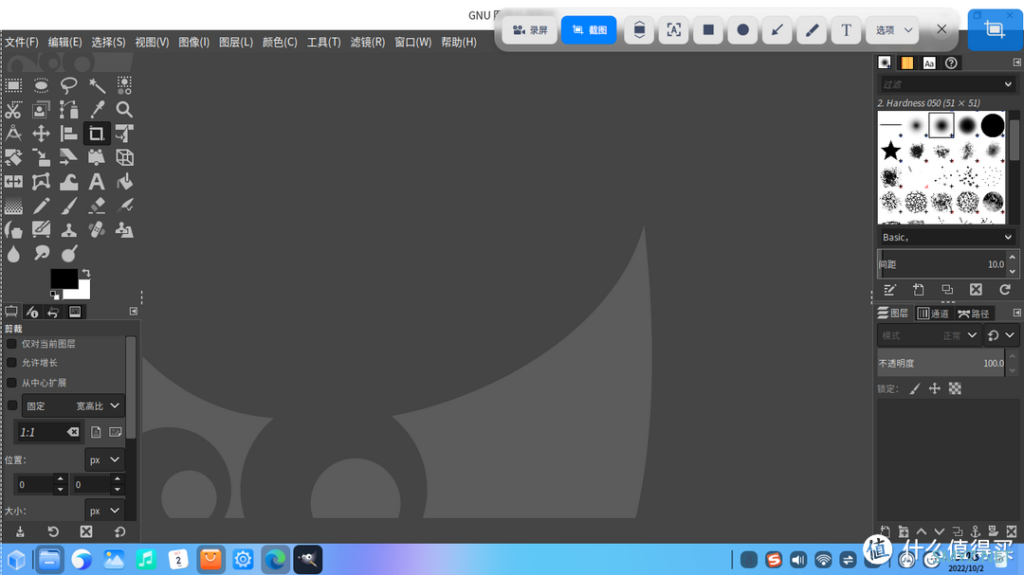Open the 滤镜(R) menu
Screen dimensions: 1024x575
coord(367,42)
